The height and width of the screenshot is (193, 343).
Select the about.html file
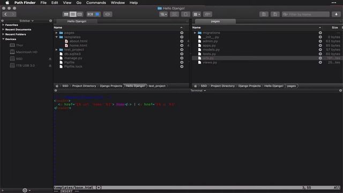point(78,41)
